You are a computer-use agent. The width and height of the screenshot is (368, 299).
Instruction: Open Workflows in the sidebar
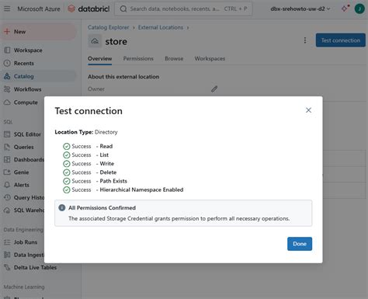coord(27,89)
